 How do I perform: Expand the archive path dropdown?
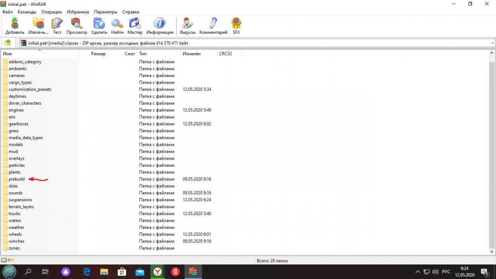point(493,43)
